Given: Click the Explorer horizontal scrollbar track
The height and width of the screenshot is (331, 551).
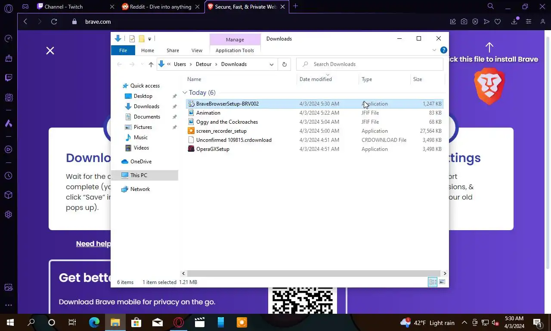Looking at the screenshot, I should click(314, 273).
